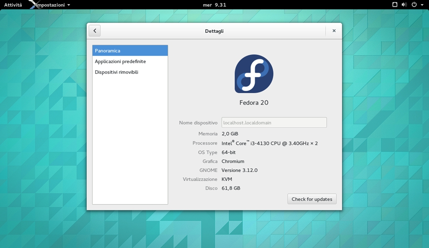Screen dimensions: 429x248
Task: Click the Fedora 20 title text
Action: [x=254, y=103]
